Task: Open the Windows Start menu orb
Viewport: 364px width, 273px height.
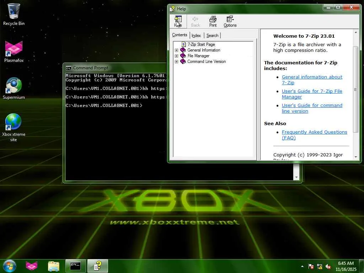Action: point(10,266)
